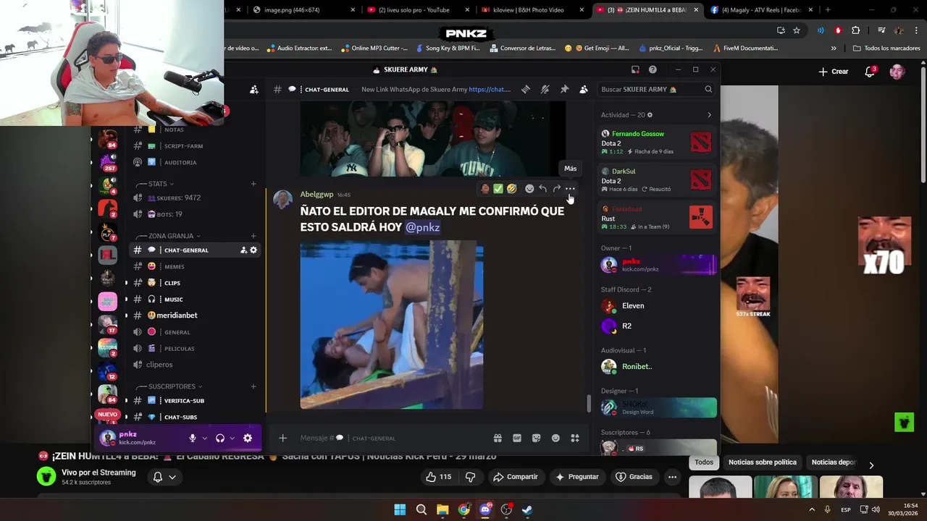Select Noticias sobre política chip
This screenshot has height=521, width=927.
(763, 462)
